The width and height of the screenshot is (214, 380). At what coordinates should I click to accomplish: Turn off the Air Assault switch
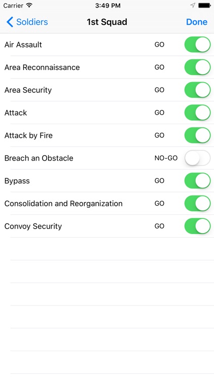pos(197,45)
